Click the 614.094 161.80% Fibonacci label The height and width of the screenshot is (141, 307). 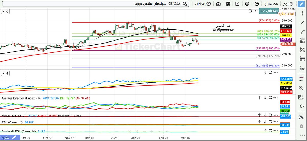[x=268, y=66]
